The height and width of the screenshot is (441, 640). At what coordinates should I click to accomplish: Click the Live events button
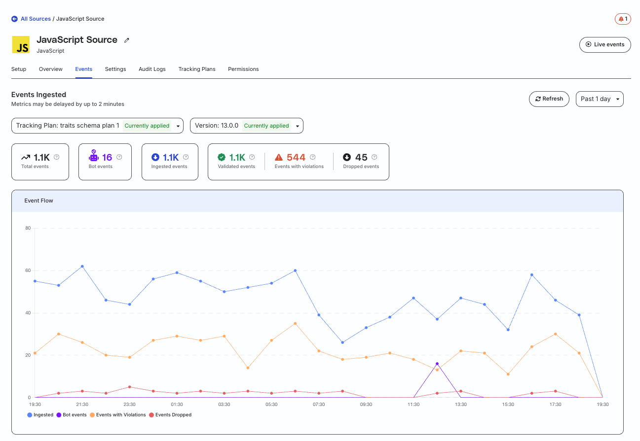coord(605,44)
